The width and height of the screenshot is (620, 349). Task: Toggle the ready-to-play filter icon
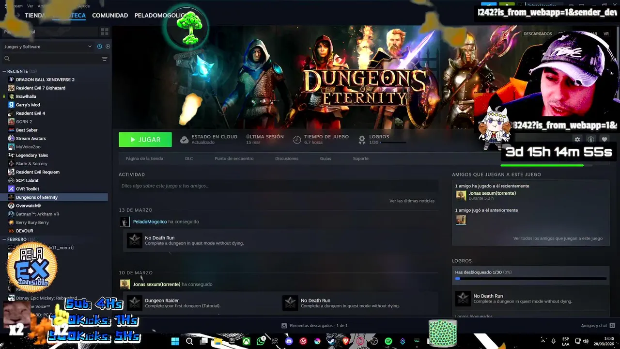(x=108, y=47)
